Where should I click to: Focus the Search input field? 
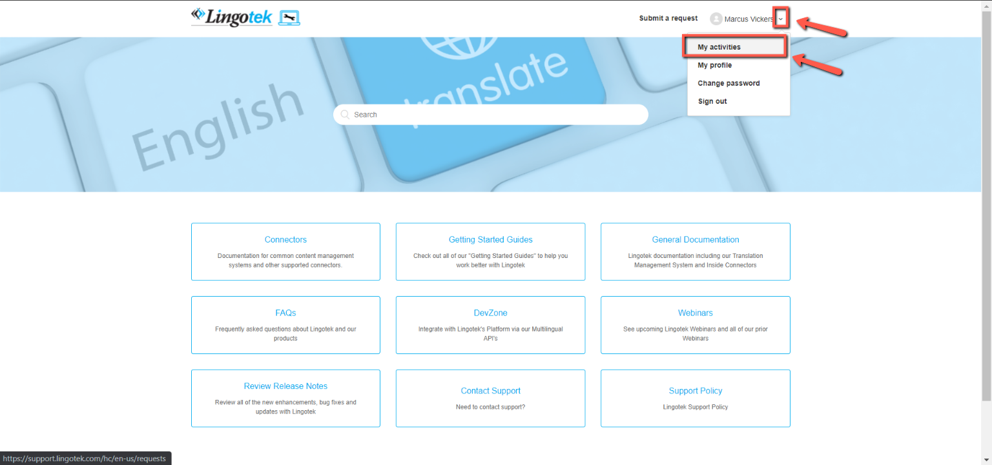[497, 115]
